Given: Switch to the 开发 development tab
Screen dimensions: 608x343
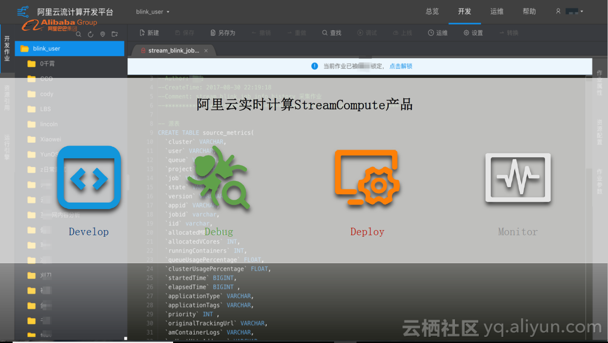Looking at the screenshot, I should tap(465, 12).
